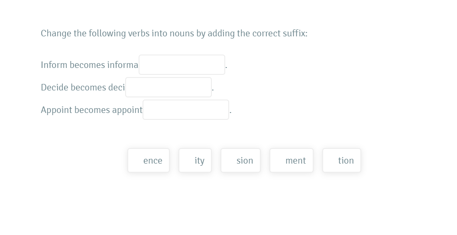Screen dimensions: 457x235
Task: Click the "informa" fragment before the first blank
Action: pyautogui.click(x=123, y=65)
